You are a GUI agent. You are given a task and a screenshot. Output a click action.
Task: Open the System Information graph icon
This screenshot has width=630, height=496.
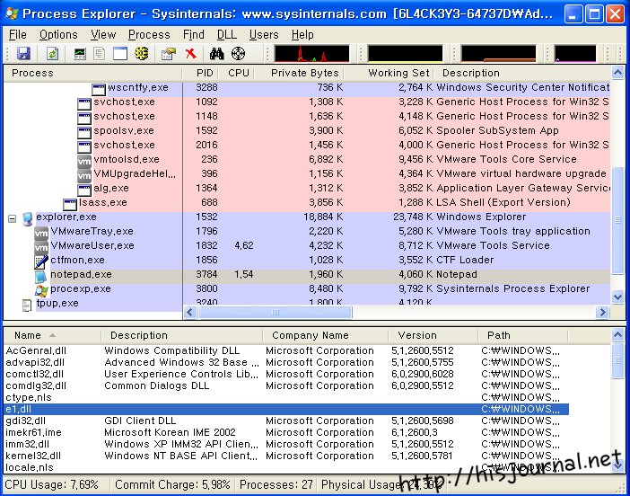80,54
